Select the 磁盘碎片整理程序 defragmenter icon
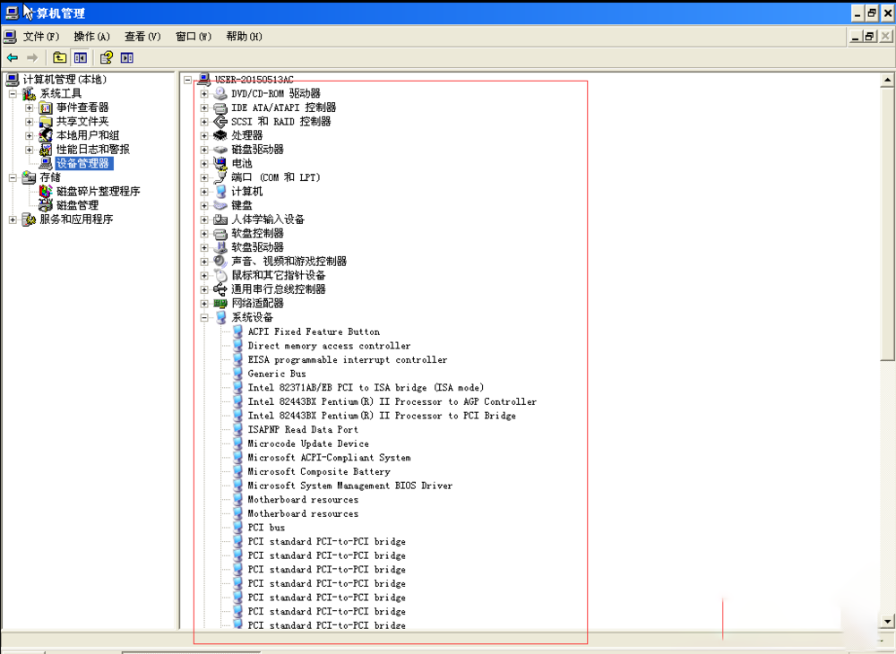This screenshot has height=654, width=896. (45, 190)
